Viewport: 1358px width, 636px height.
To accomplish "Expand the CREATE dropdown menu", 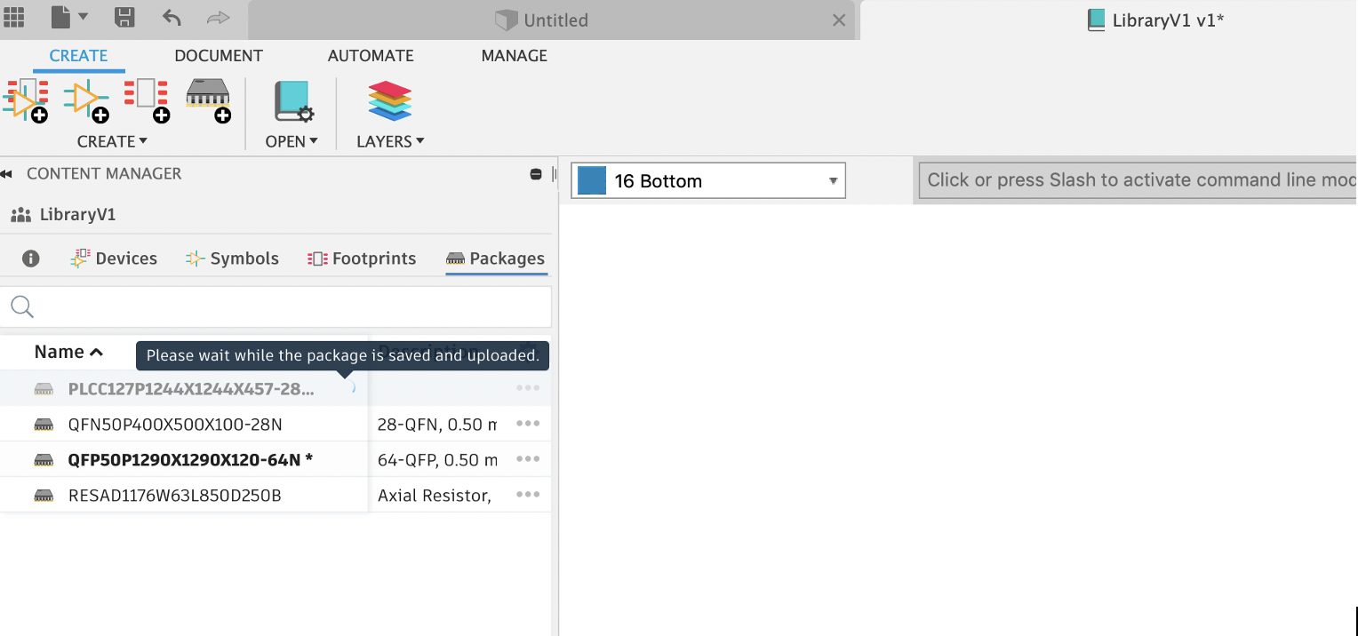I will [112, 141].
